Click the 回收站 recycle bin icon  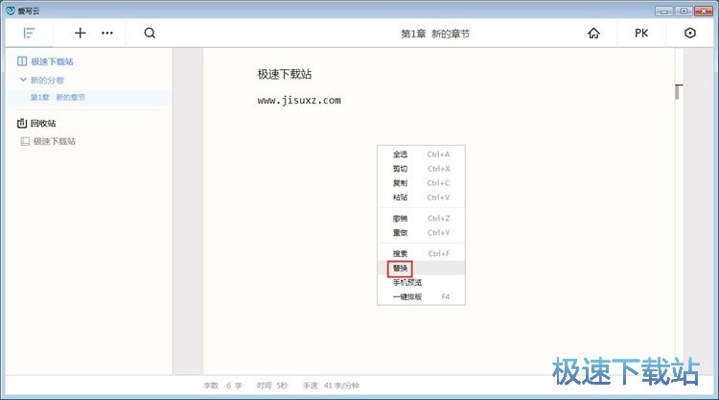21,123
